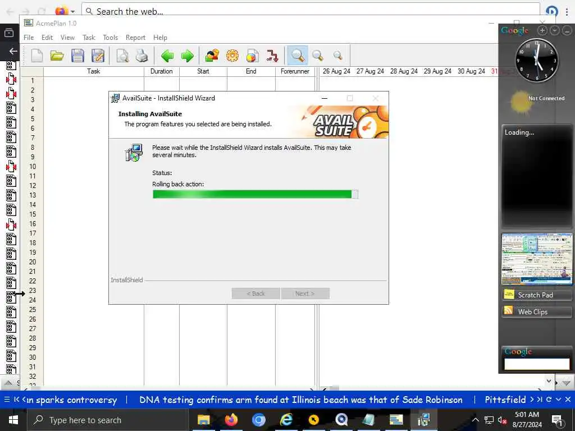This screenshot has height=431, width=575.
Task: Click the green left arrow in toolbar
Action: pos(167,56)
